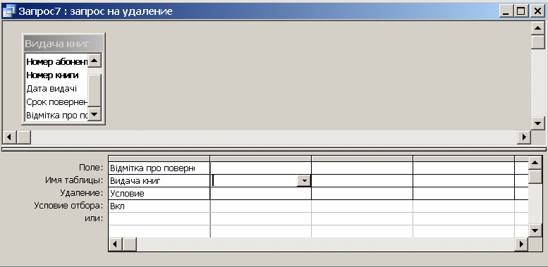Click the 'или' cell in first column
548x267 pixels.
click(x=159, y=218)
